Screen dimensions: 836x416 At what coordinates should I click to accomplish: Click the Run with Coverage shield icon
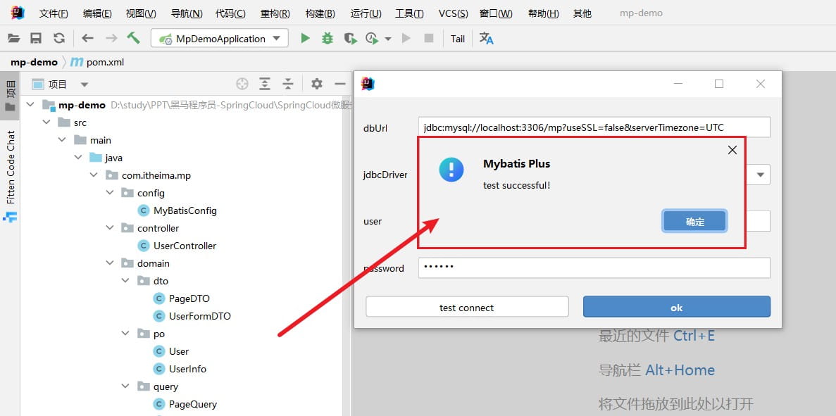(349, 39)
